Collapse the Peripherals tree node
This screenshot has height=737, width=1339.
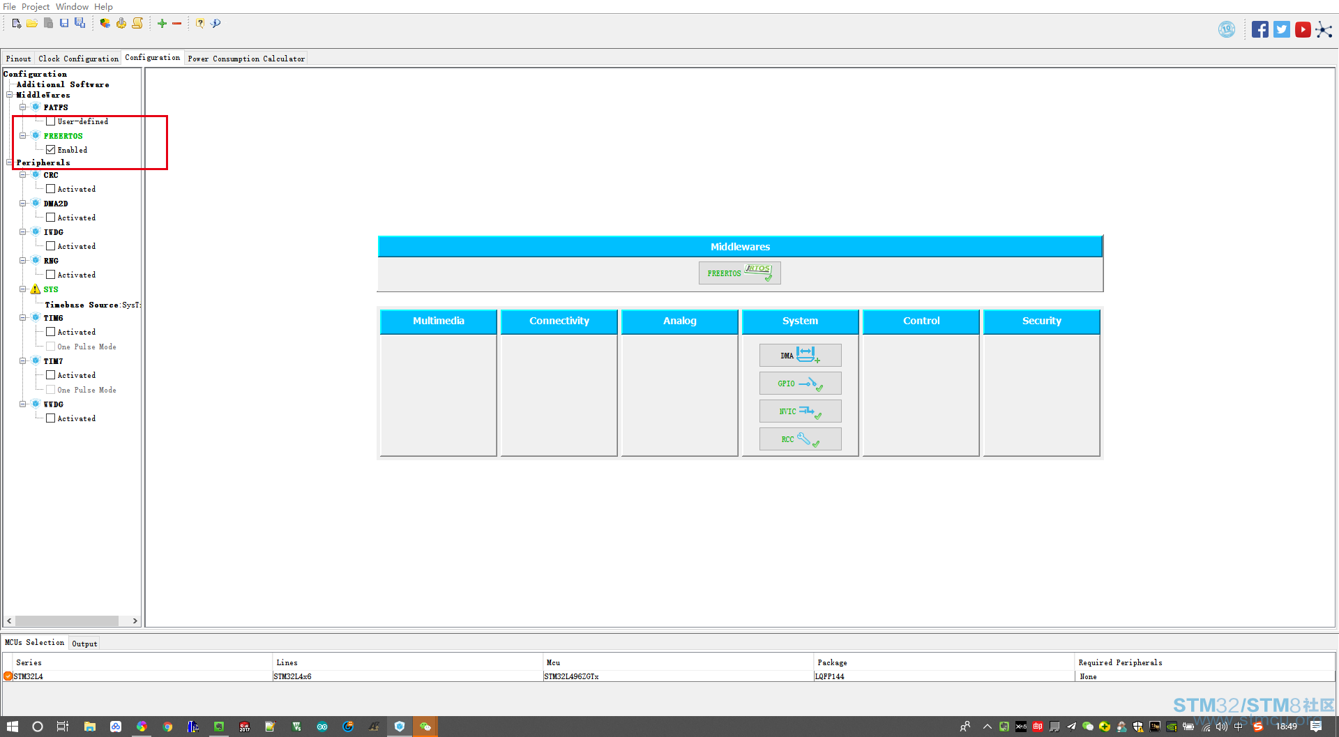10,162
